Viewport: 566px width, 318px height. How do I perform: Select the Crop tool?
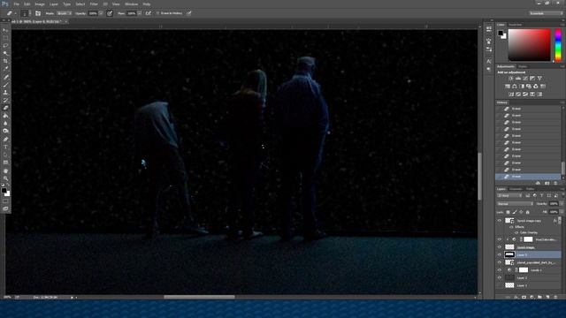pyautogui.click(x=5, y=61)
